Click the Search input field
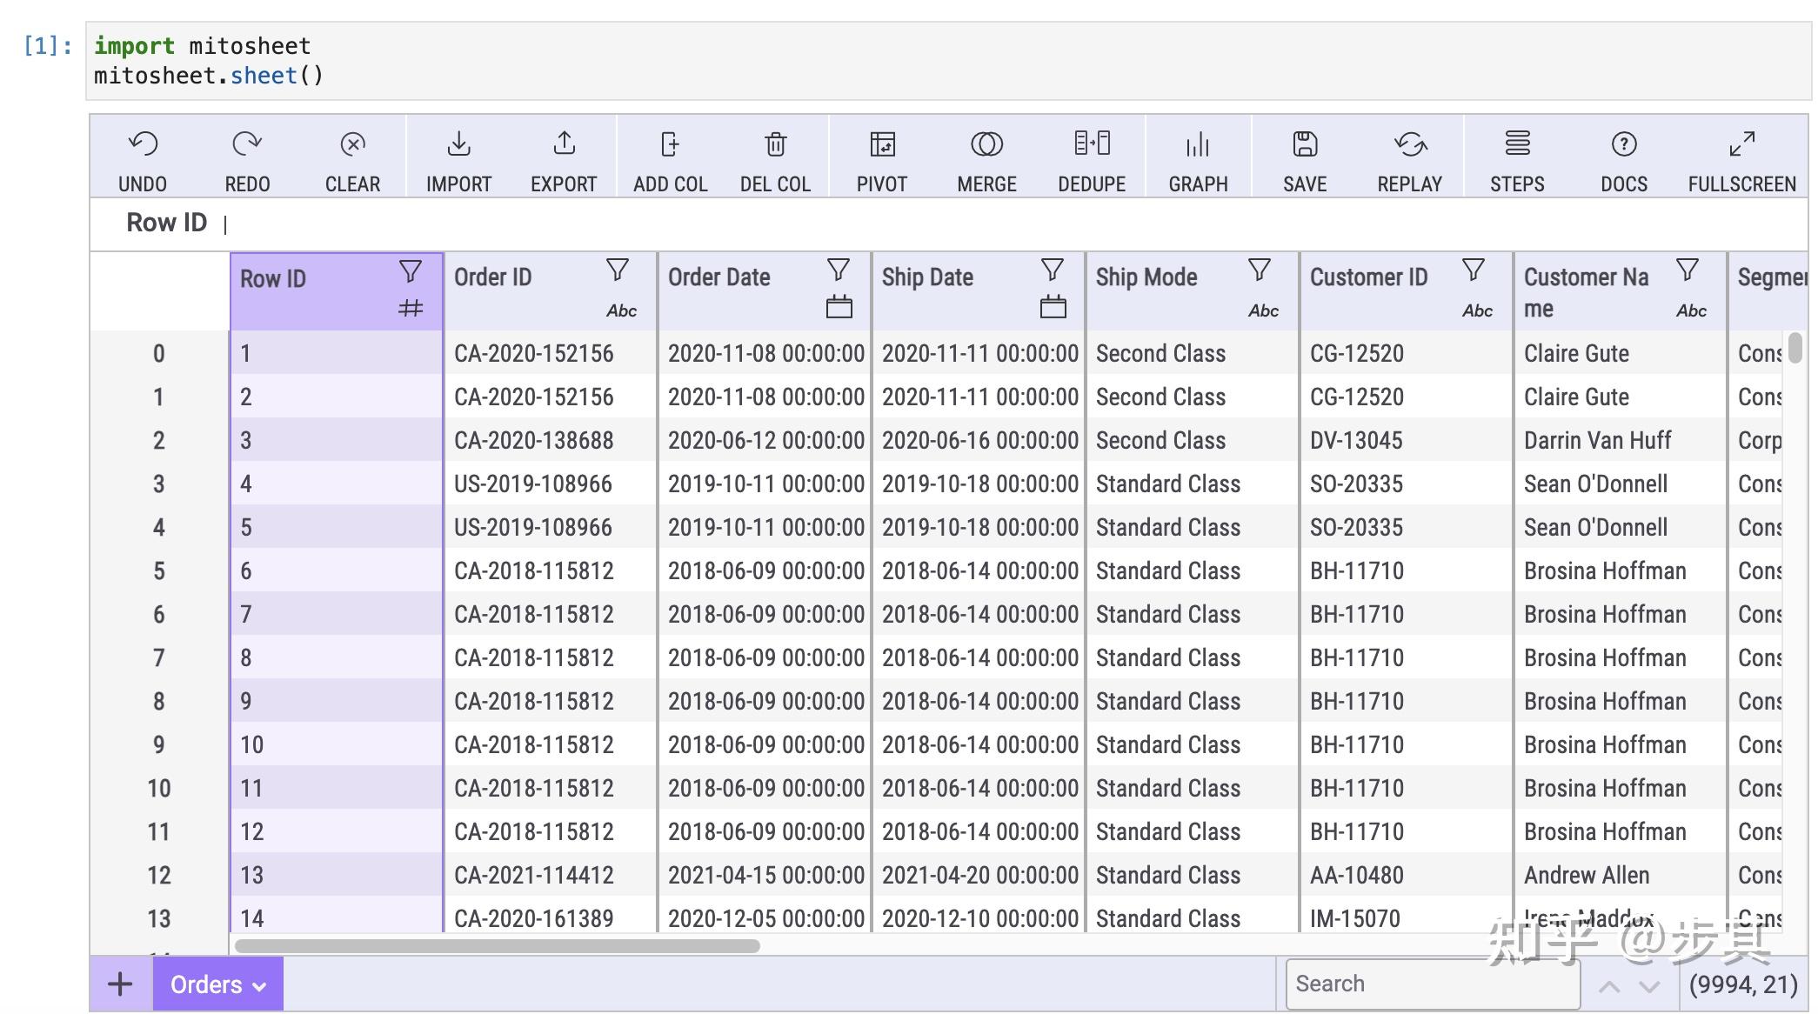 click(x=1431, y=984)
